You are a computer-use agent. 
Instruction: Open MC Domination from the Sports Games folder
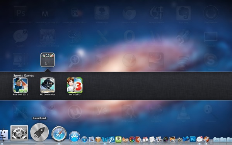tap(48, 85)
